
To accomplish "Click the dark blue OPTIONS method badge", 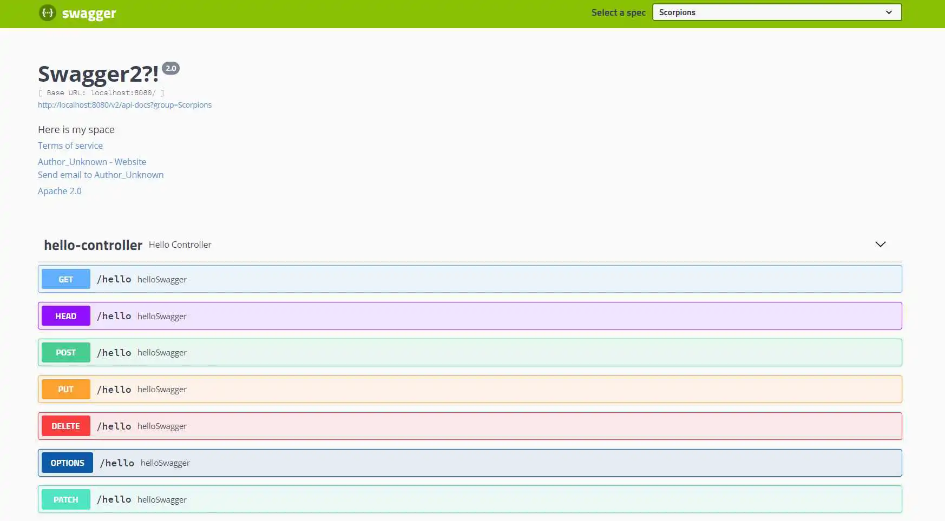I will (x=67, y=463).
